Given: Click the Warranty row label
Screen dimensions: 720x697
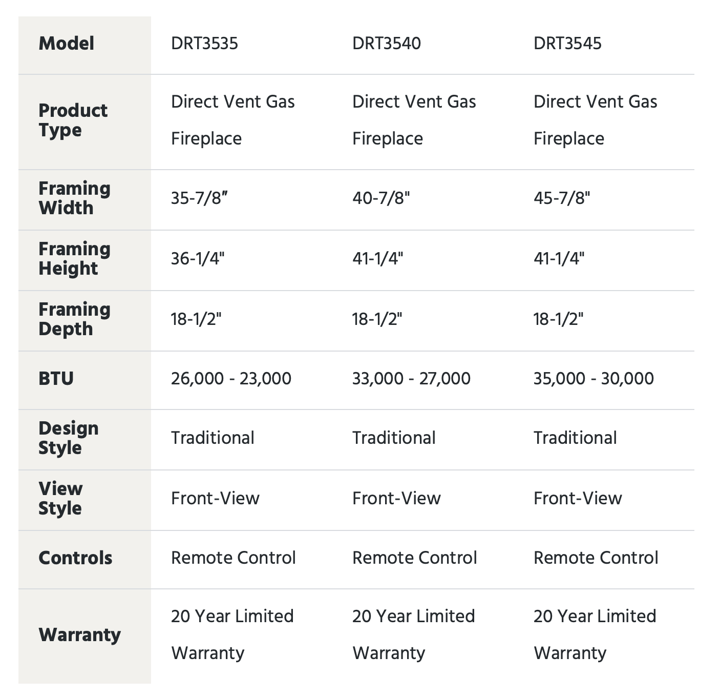Looking at the screenshot, I should click(79, 635).
